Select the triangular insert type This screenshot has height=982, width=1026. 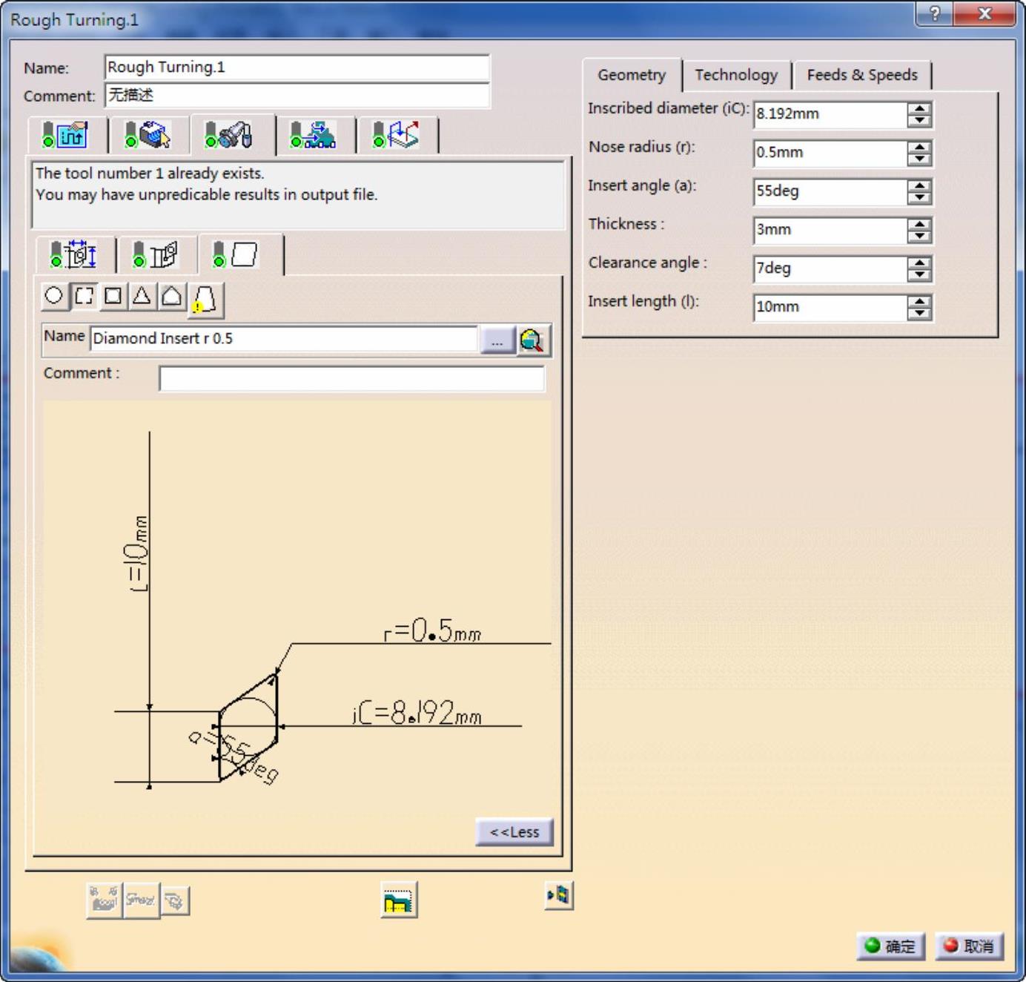click(142, 296)
